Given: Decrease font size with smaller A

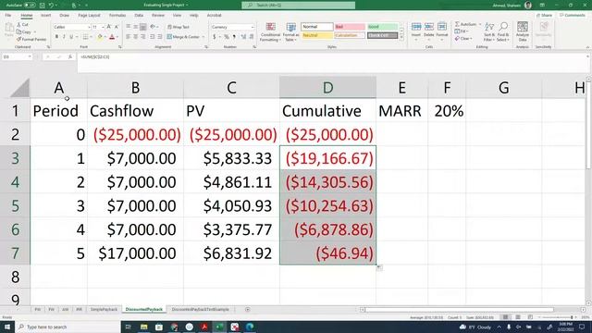Looking at the screenshot, I should click(x=117, y=27).
